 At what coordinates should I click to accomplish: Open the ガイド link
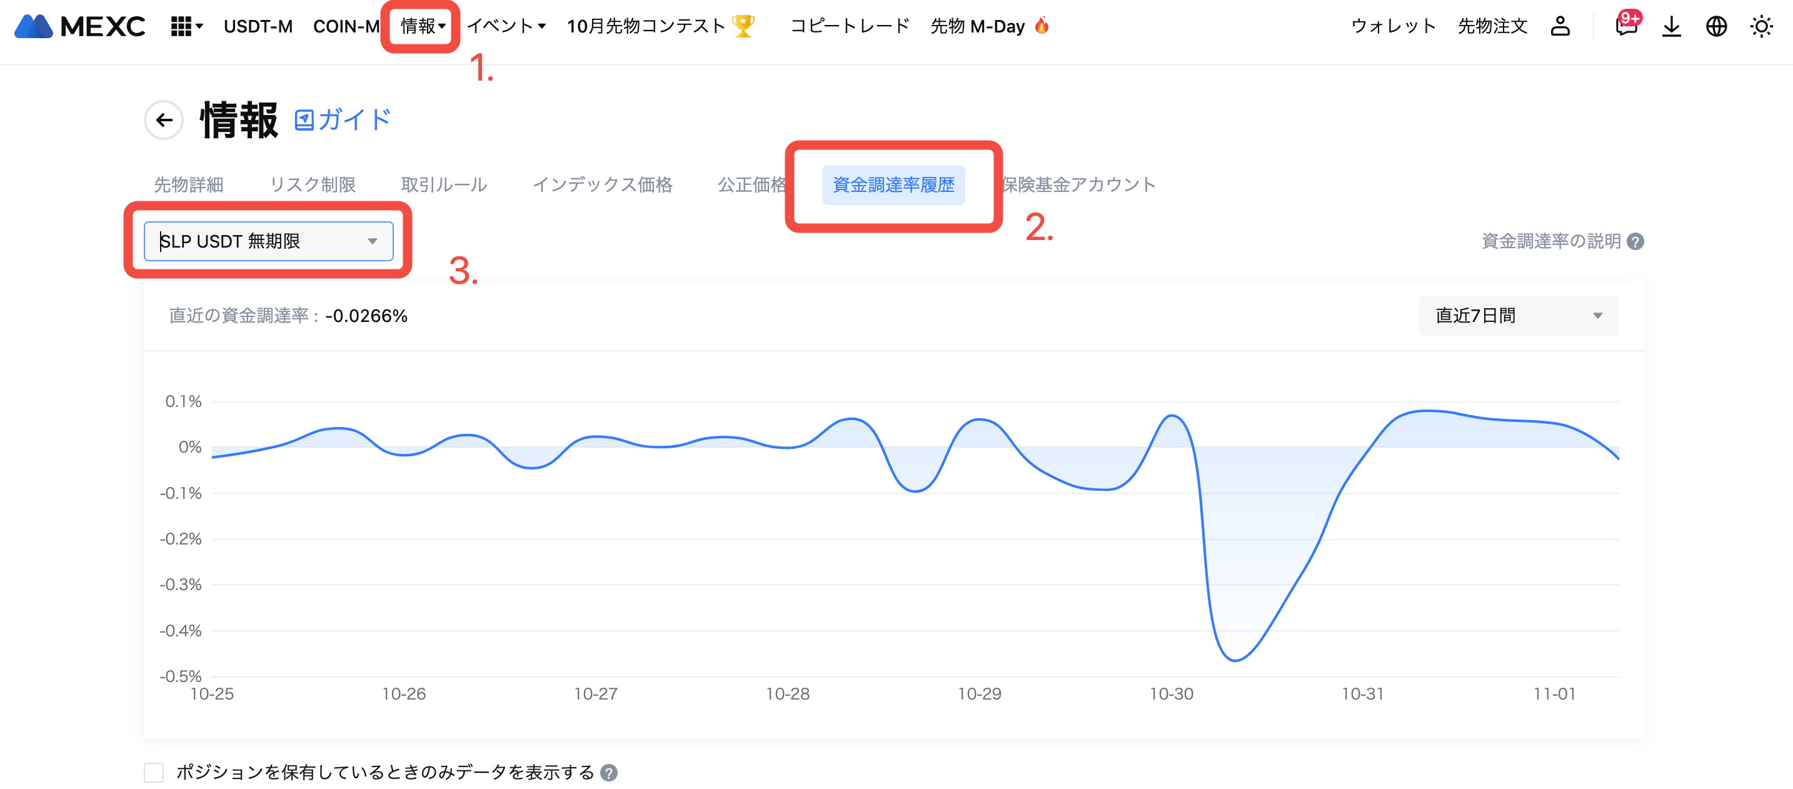[343, 121]
